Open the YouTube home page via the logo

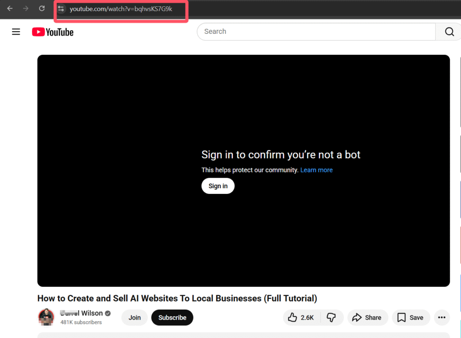tap(52, 32)
